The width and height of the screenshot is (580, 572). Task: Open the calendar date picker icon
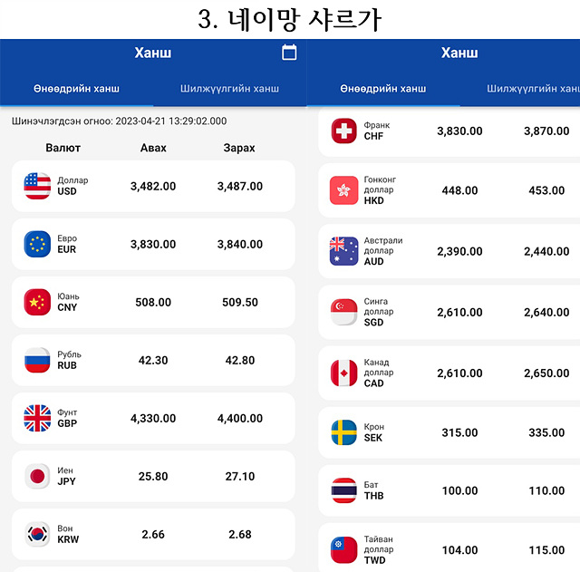coord(289,53)
